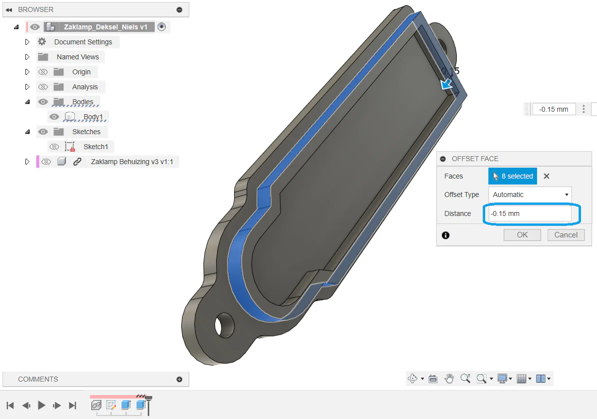Open the Offset Type dropdown
The height and width of the screenshot is (419, 597).
530,195
